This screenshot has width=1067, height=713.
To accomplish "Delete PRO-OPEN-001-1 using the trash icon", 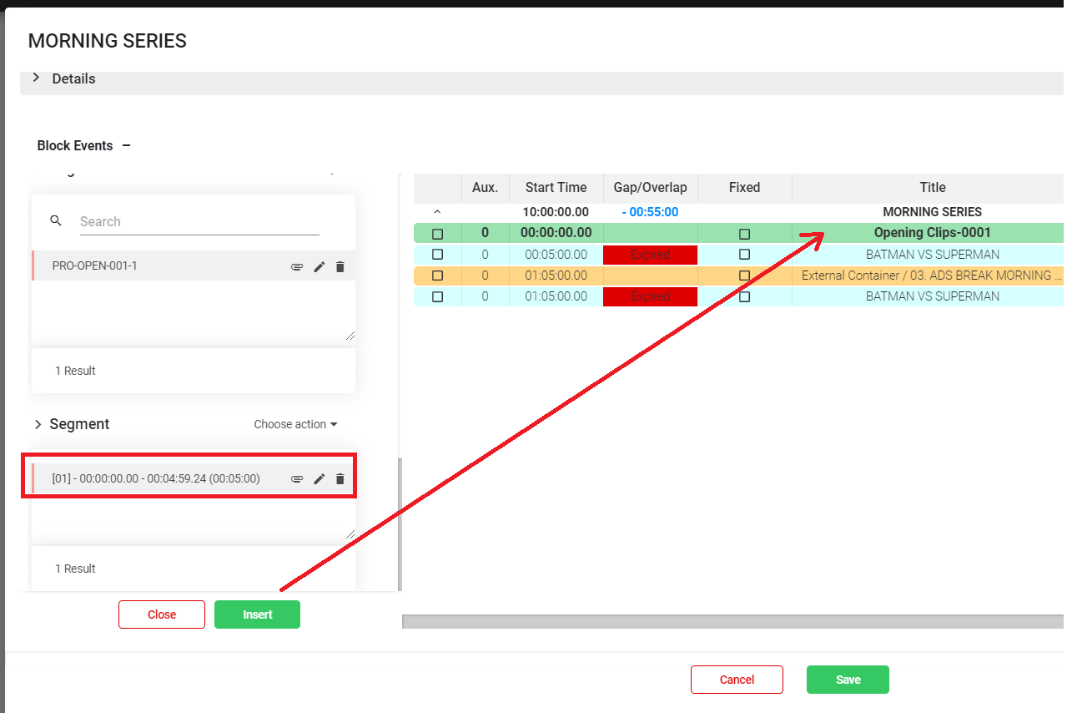I will (340, 267).
